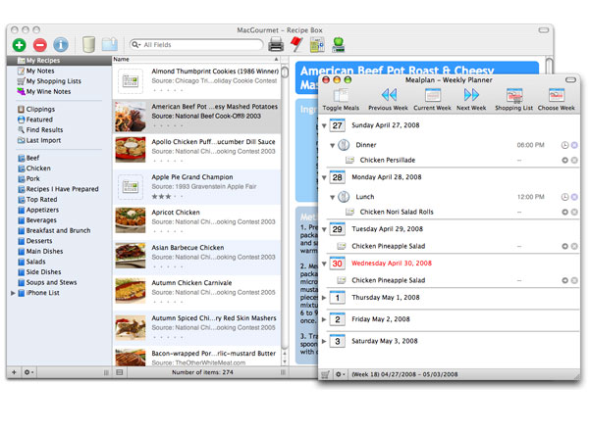This screenshot has width=589, height=433.
Task: Open My Shopping Lists in sidebar
Action: point(53,81)
